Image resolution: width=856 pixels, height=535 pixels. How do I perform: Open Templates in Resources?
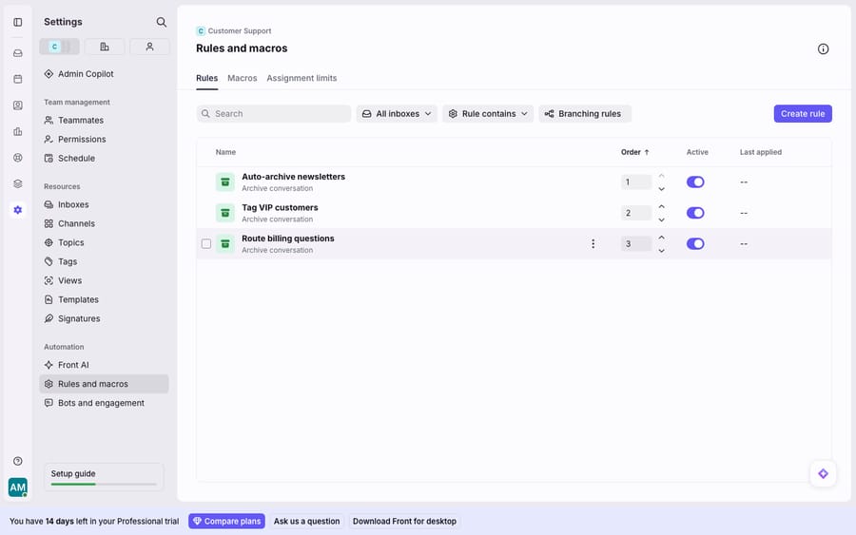[x=104, y=299]
